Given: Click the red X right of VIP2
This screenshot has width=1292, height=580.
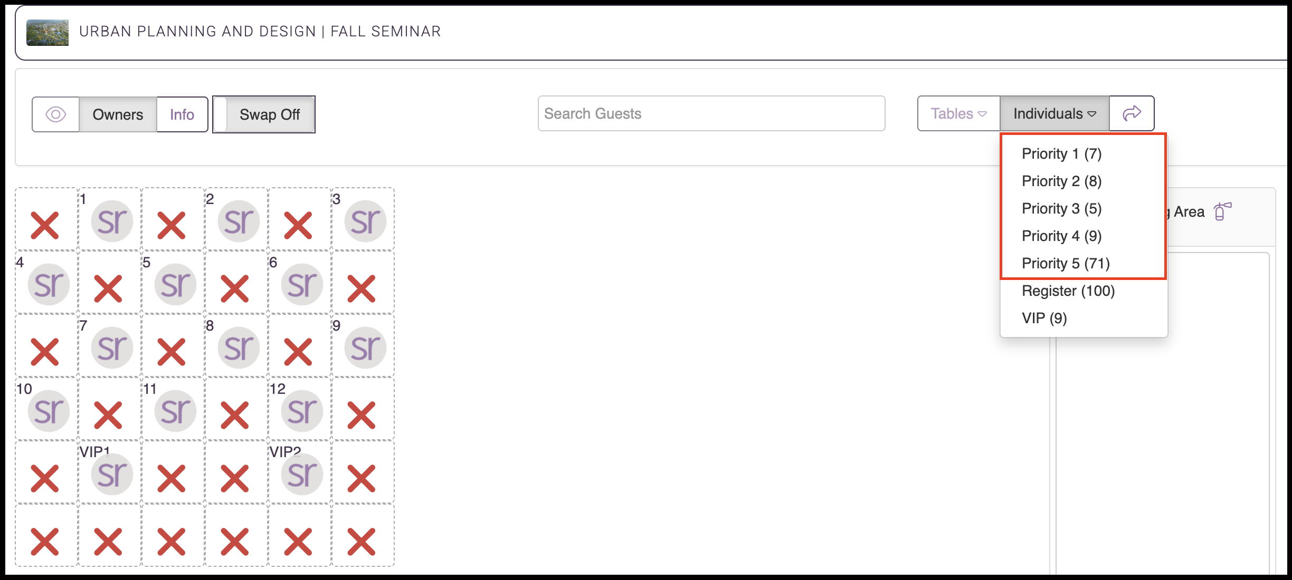Looking at the screenshot, I should [362, 478].
